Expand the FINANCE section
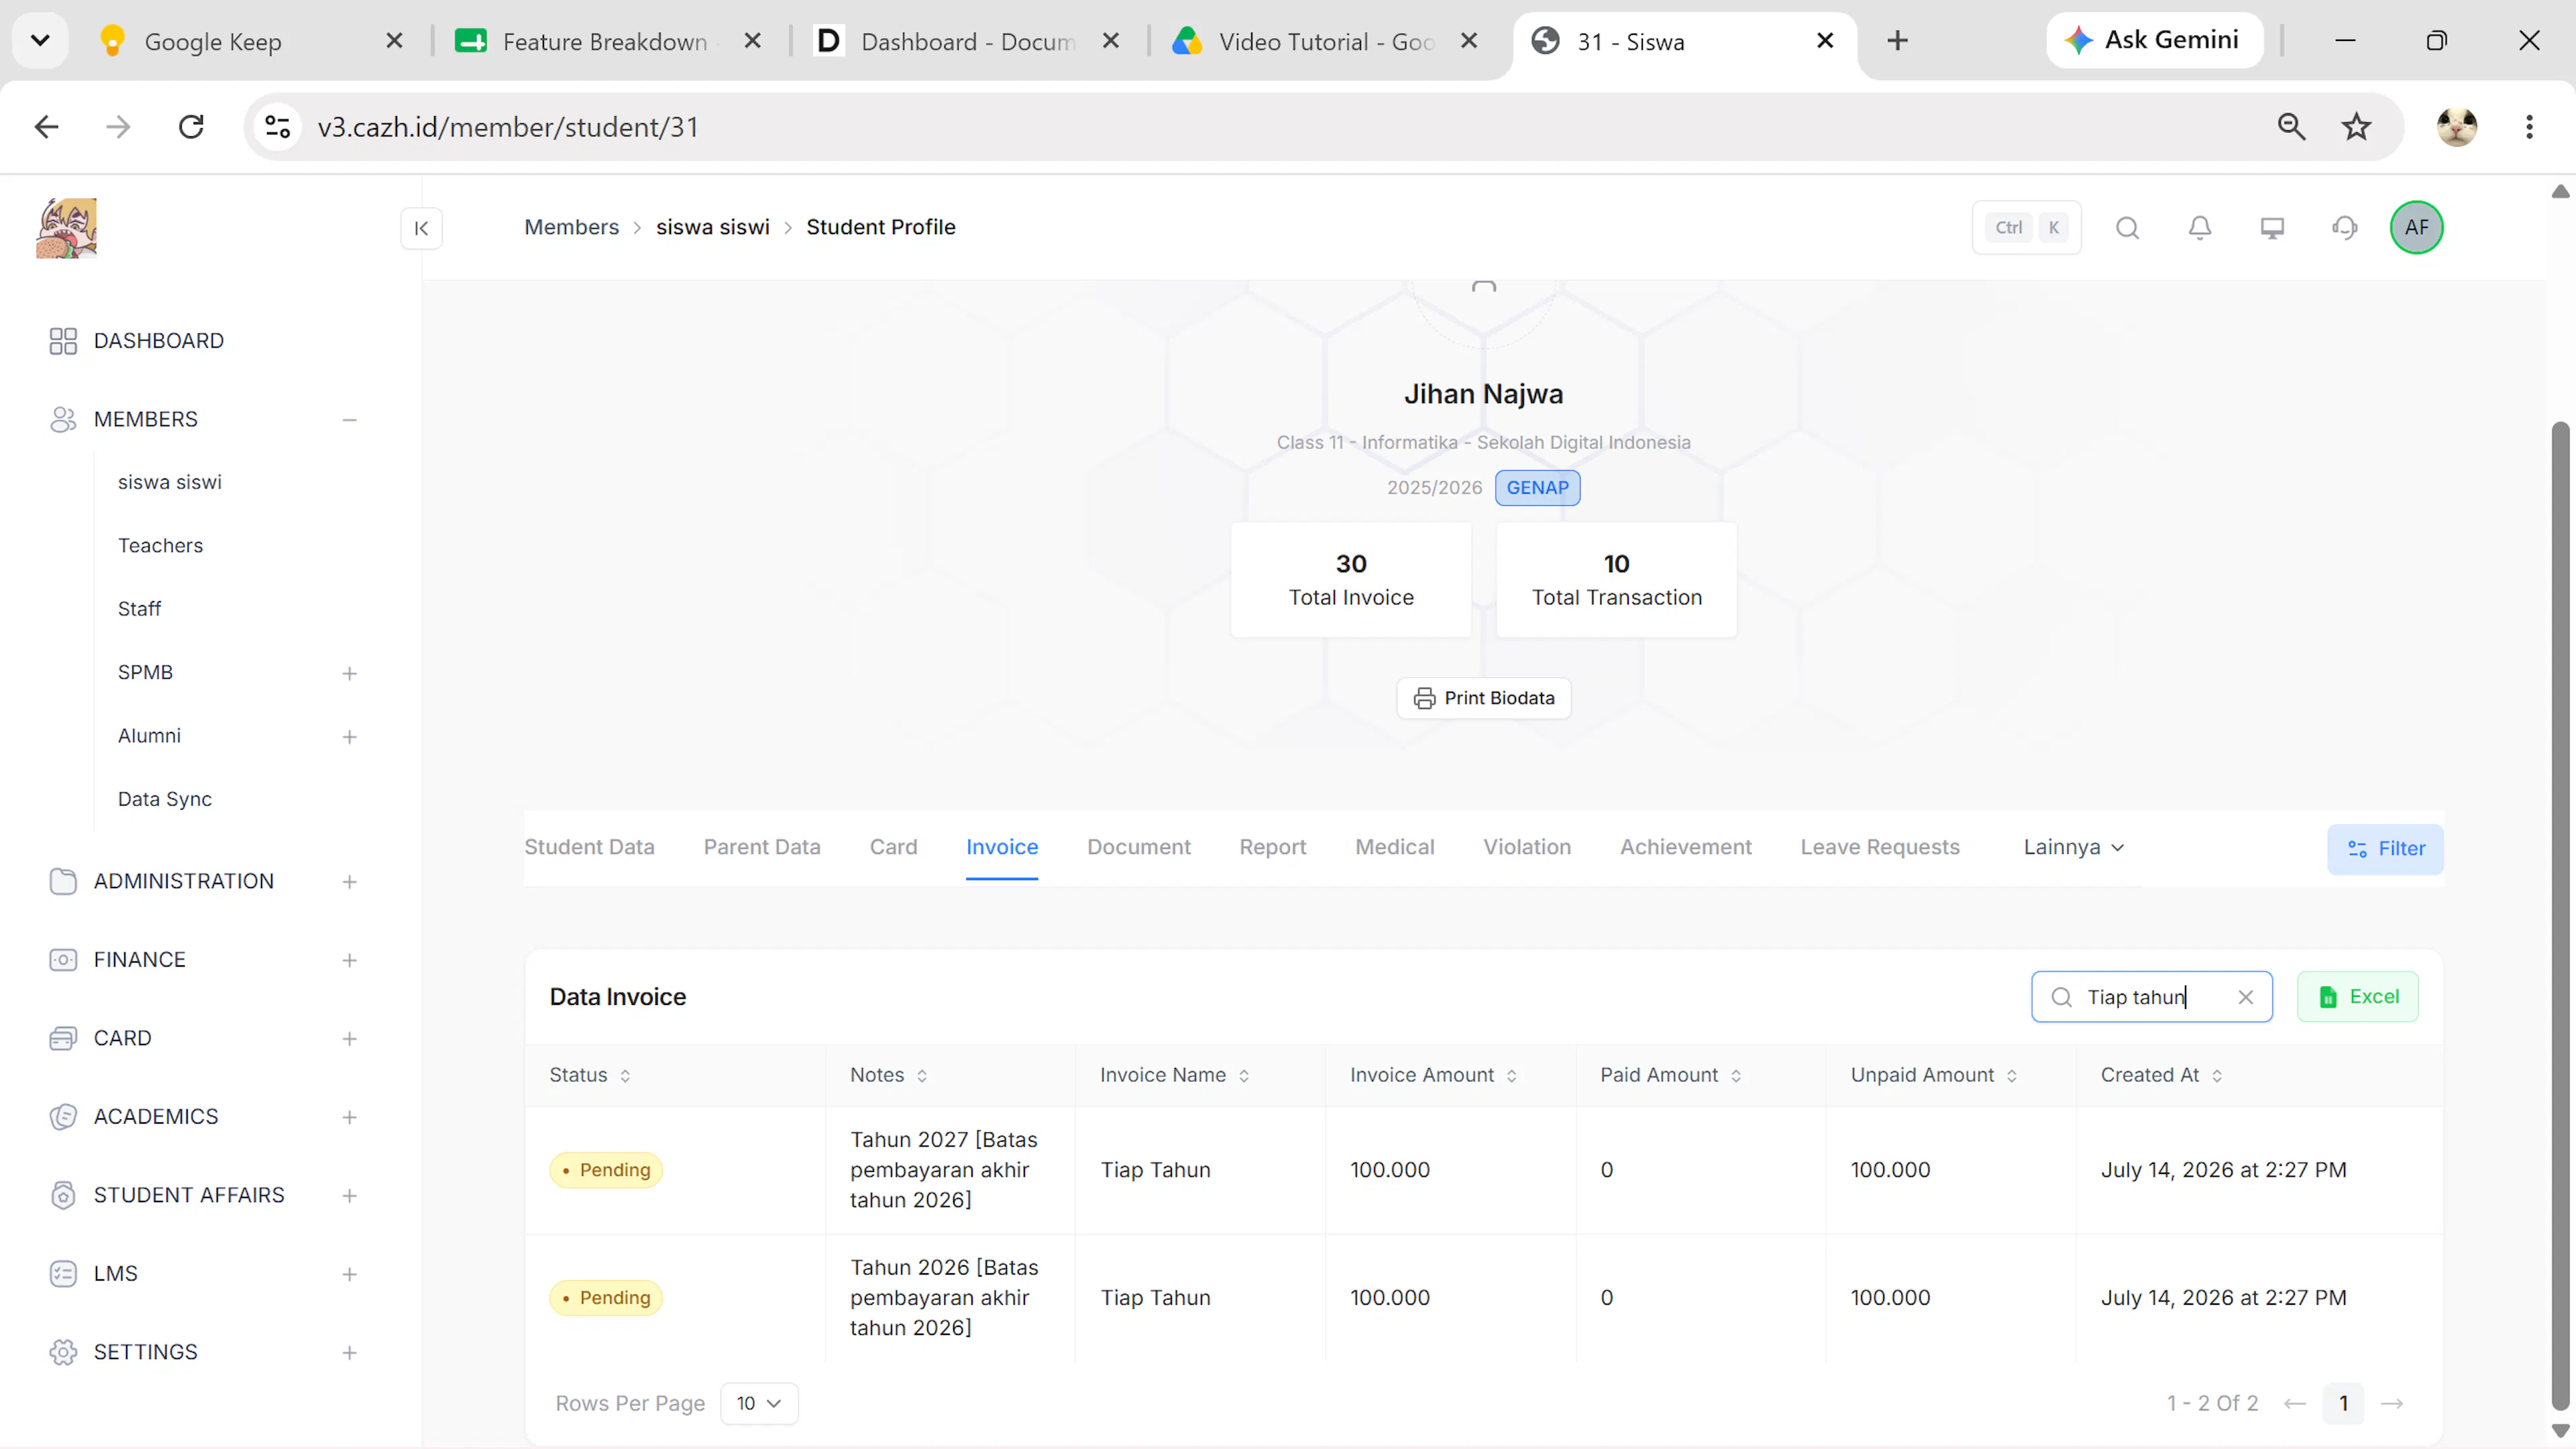The height and width of the screenshot is (1449, 2576). [x=349, y=961]
